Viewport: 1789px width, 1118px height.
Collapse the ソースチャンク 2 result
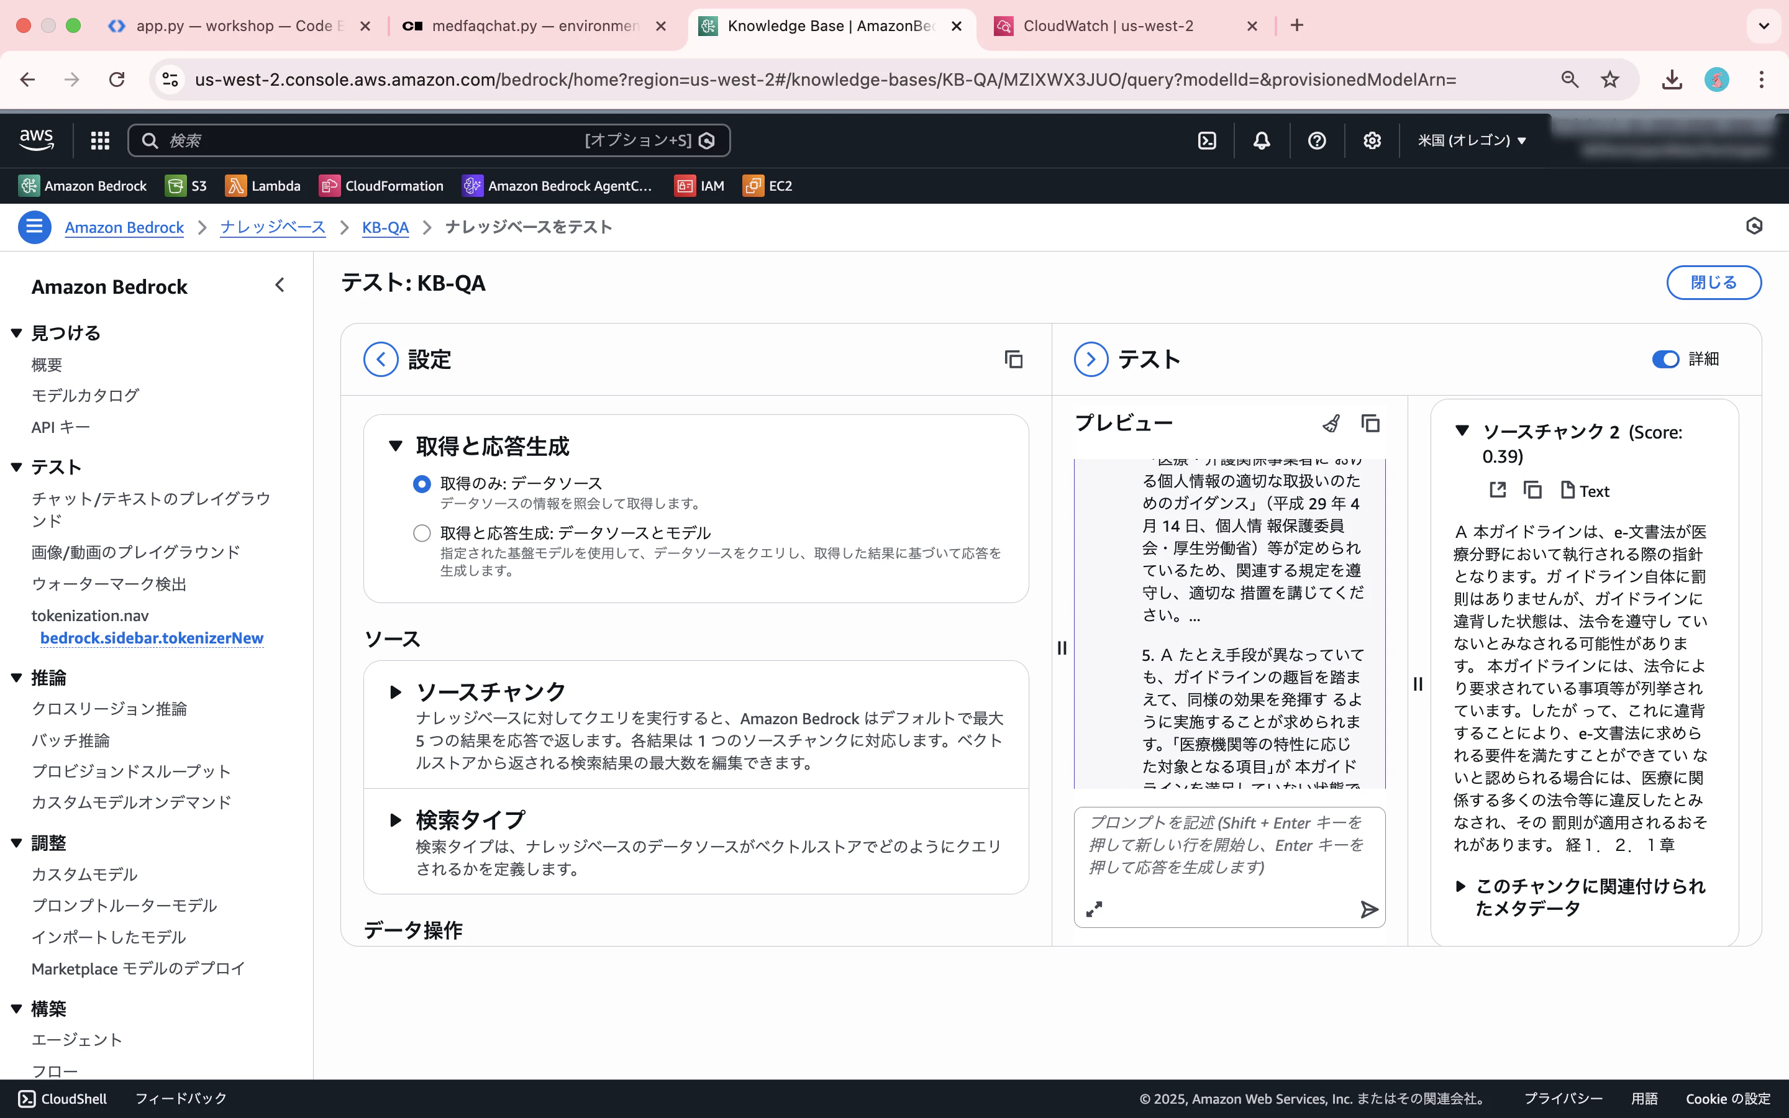[x=1462, y=430]
